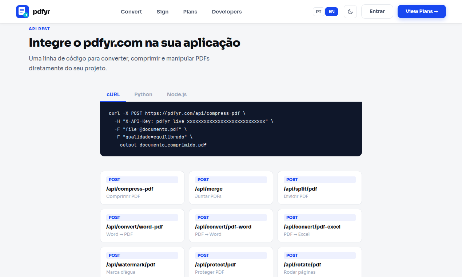The width and height of the screenshot is (462, 277).
Task: Switch to the Python tab
Action: coord(143,94)
